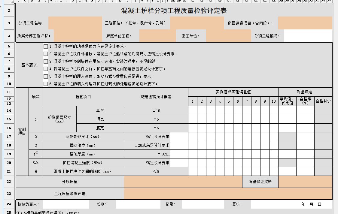This screenshot has width=338, height=214.
Task: Select the white 分项工程编号 entry cell
Action: click(x=308, y=36)
